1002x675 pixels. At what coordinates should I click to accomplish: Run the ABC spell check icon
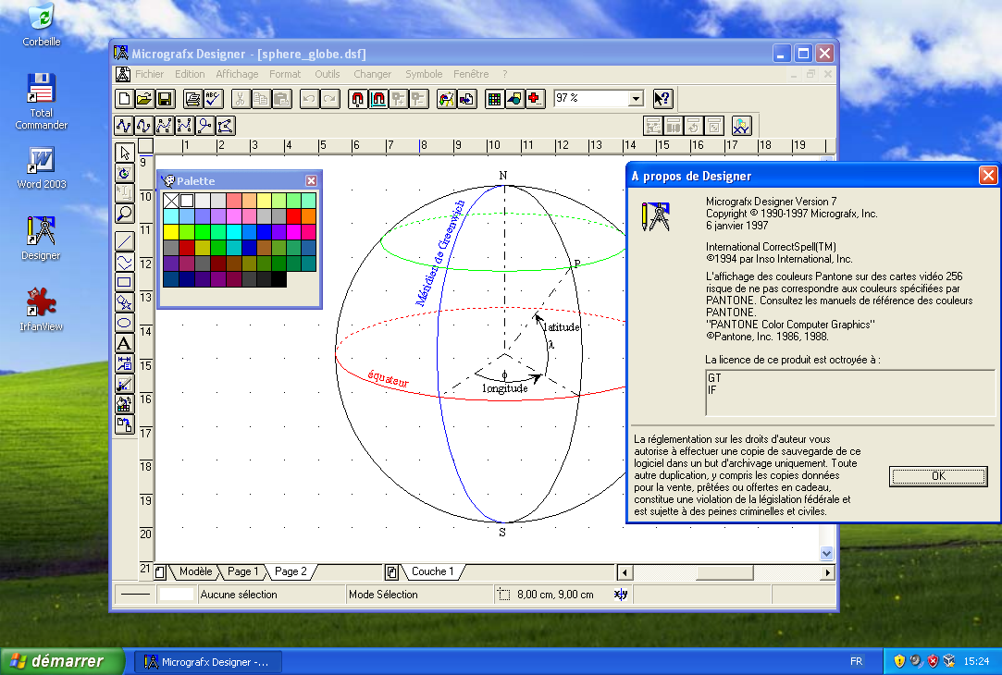coord(212,99)
